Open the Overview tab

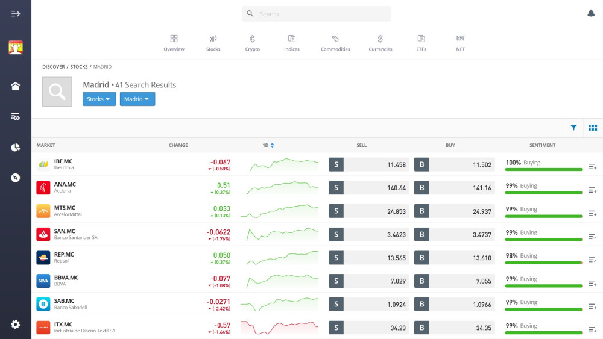point(174,43)
